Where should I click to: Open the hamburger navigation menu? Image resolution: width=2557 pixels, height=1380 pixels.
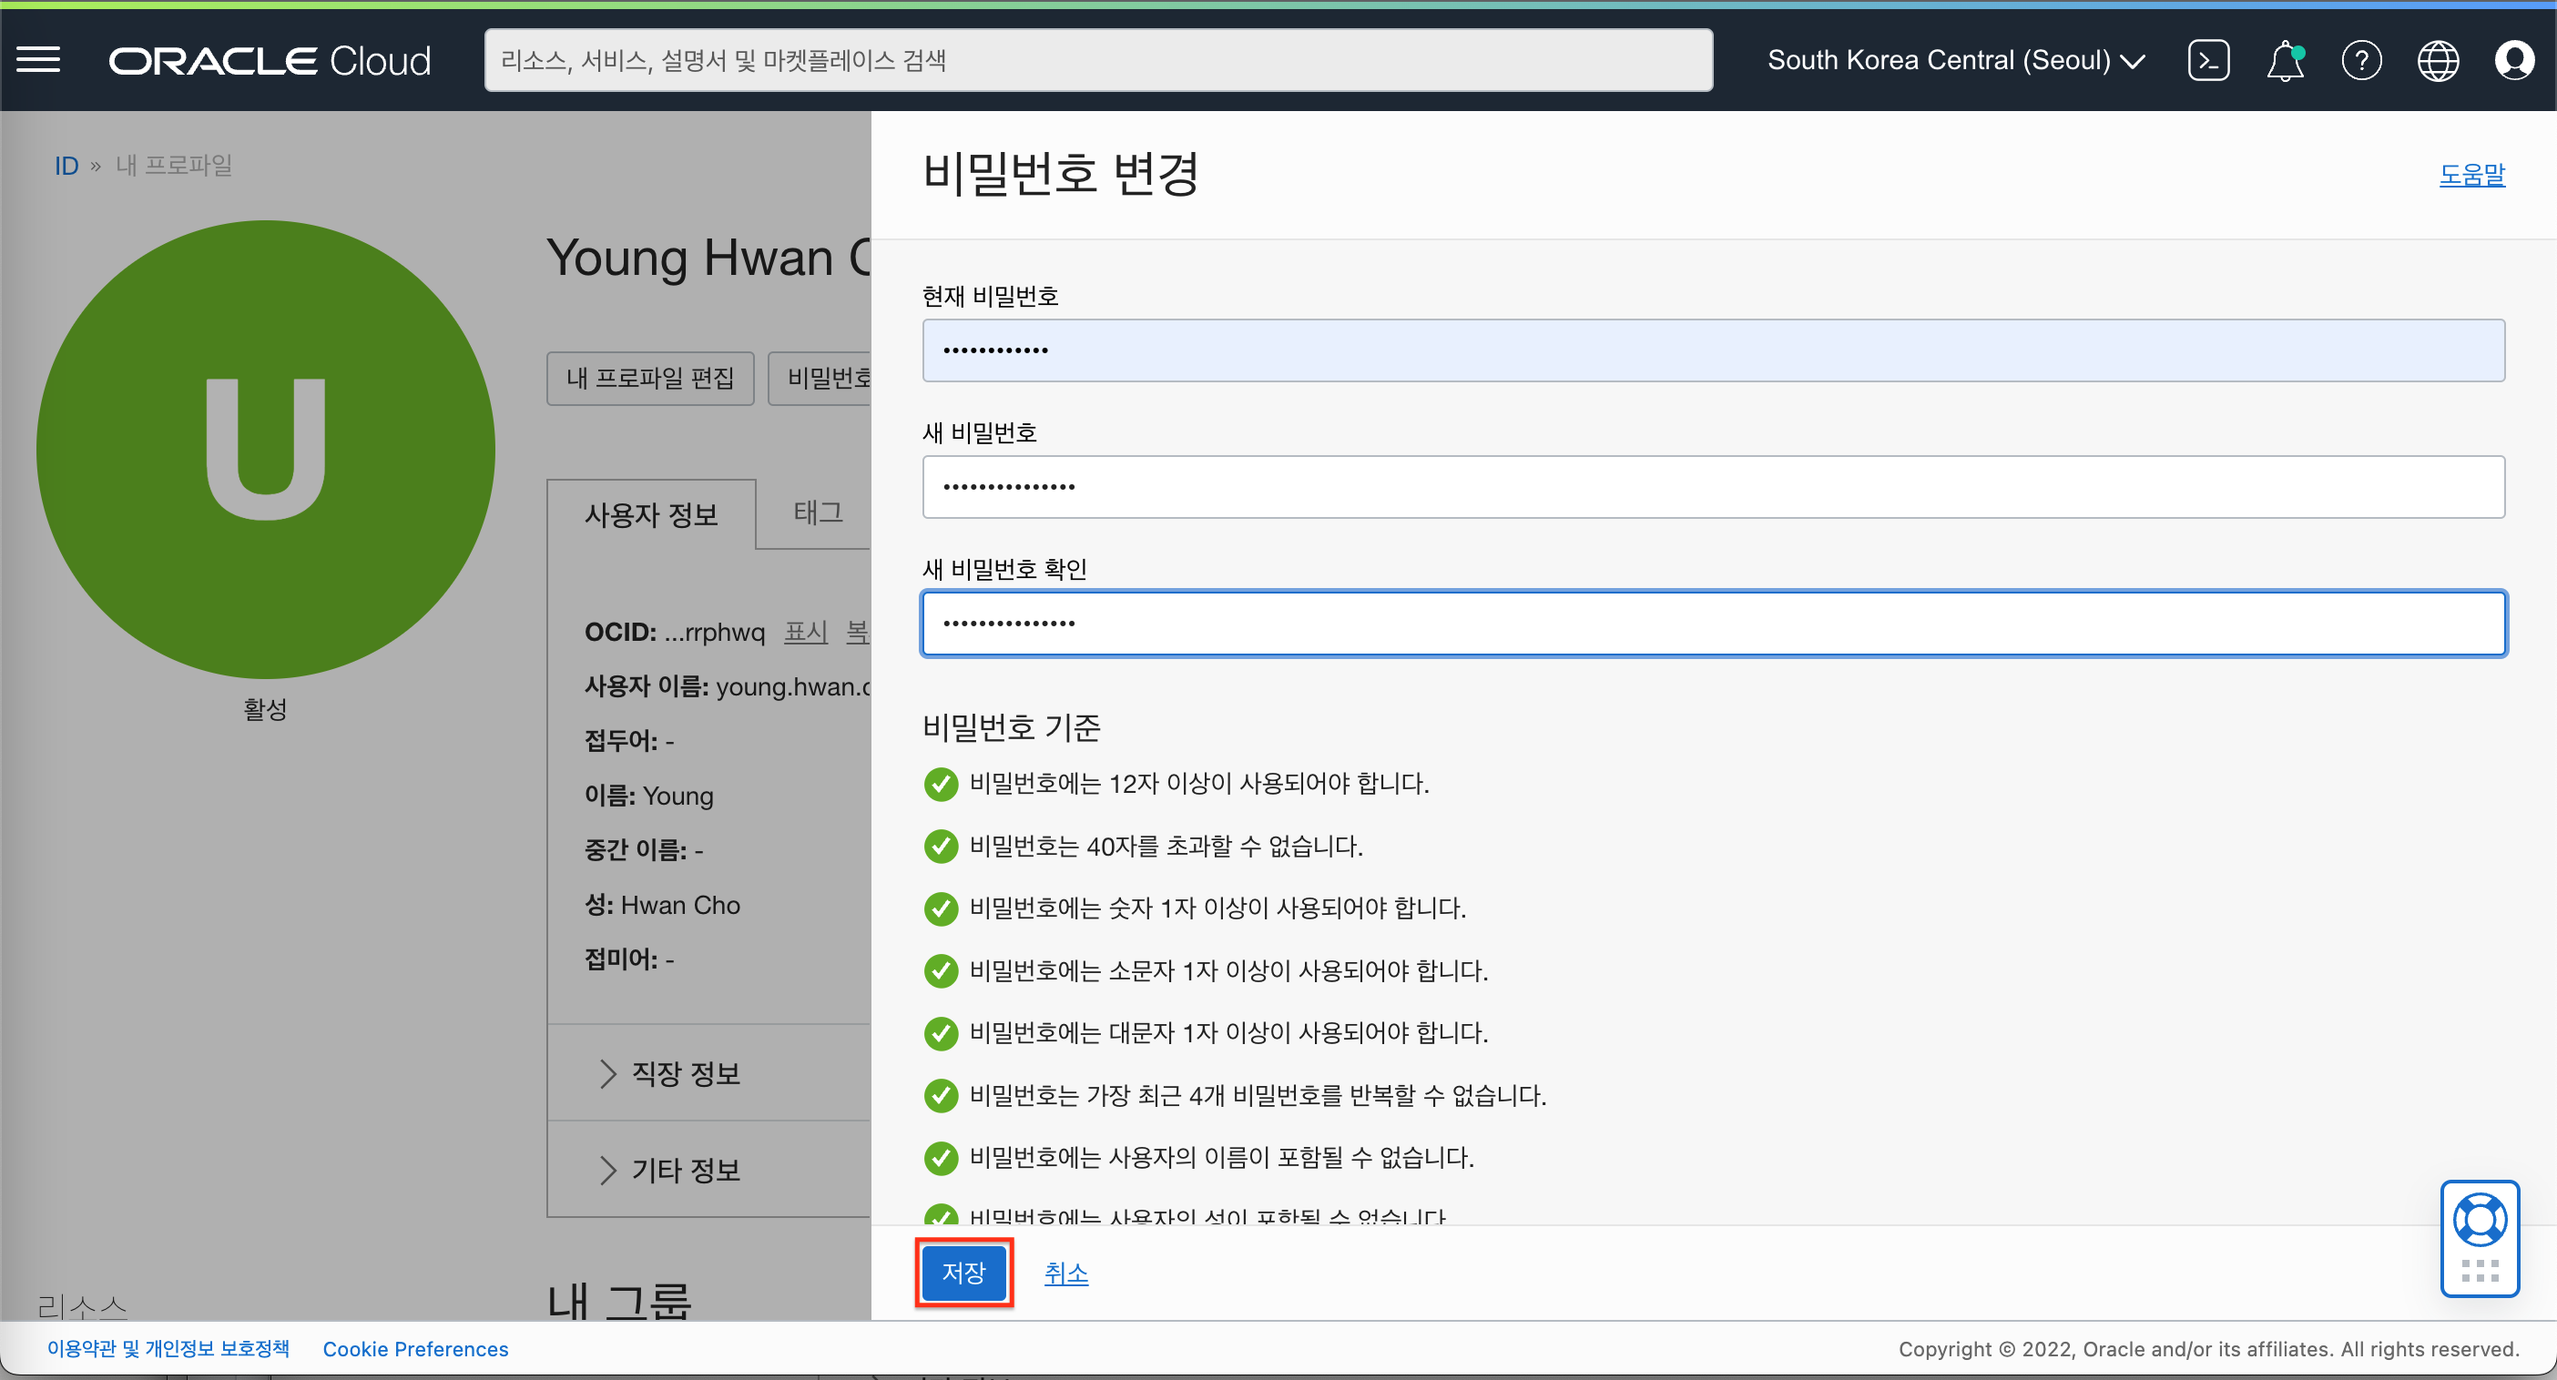point(39,60)
